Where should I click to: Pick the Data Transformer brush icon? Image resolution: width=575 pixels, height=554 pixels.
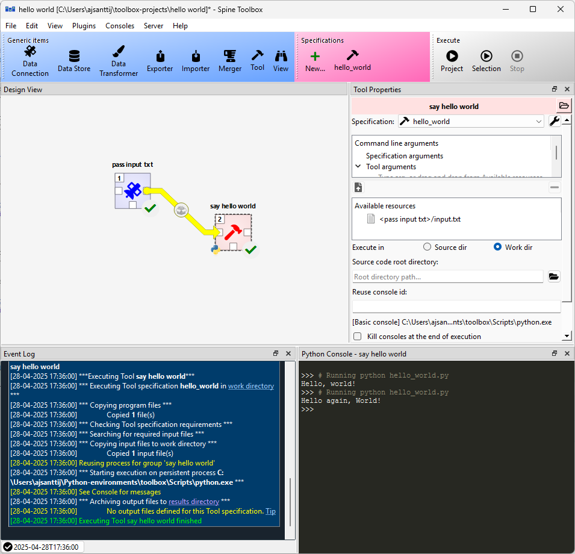click(119, 51)
